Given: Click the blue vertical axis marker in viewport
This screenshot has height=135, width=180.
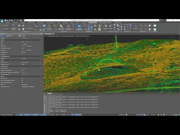Looking at the screenshot, I should point(155,66).
